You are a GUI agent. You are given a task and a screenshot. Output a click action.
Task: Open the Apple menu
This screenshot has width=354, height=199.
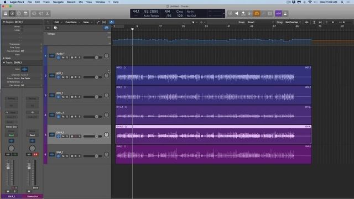pos(5,2)
